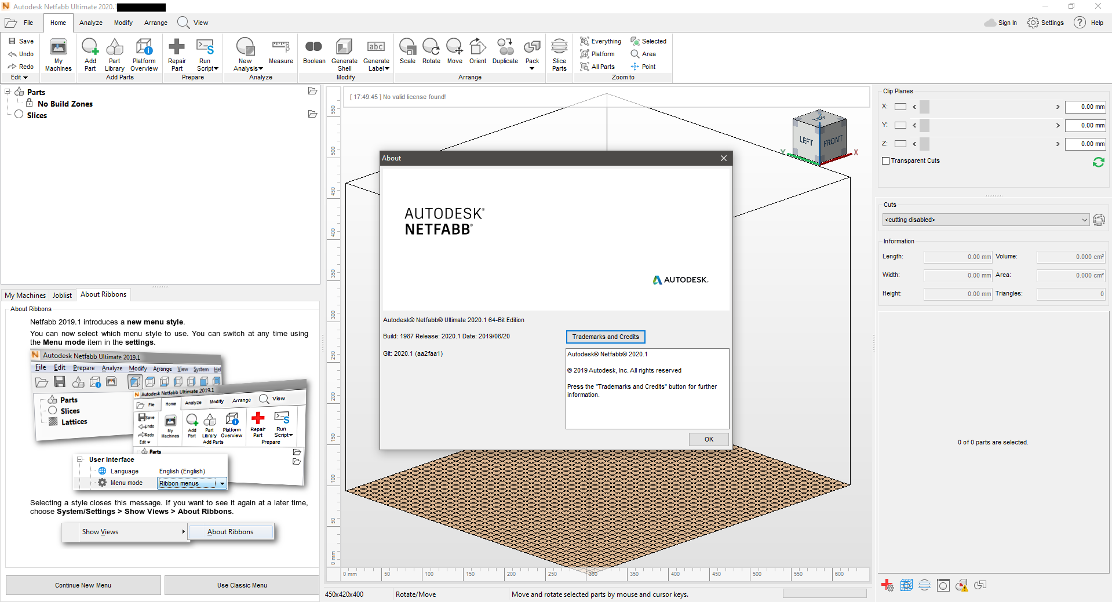1112x602 pixels.
Task: Select No Build Zones tree item
Action: 65,104
